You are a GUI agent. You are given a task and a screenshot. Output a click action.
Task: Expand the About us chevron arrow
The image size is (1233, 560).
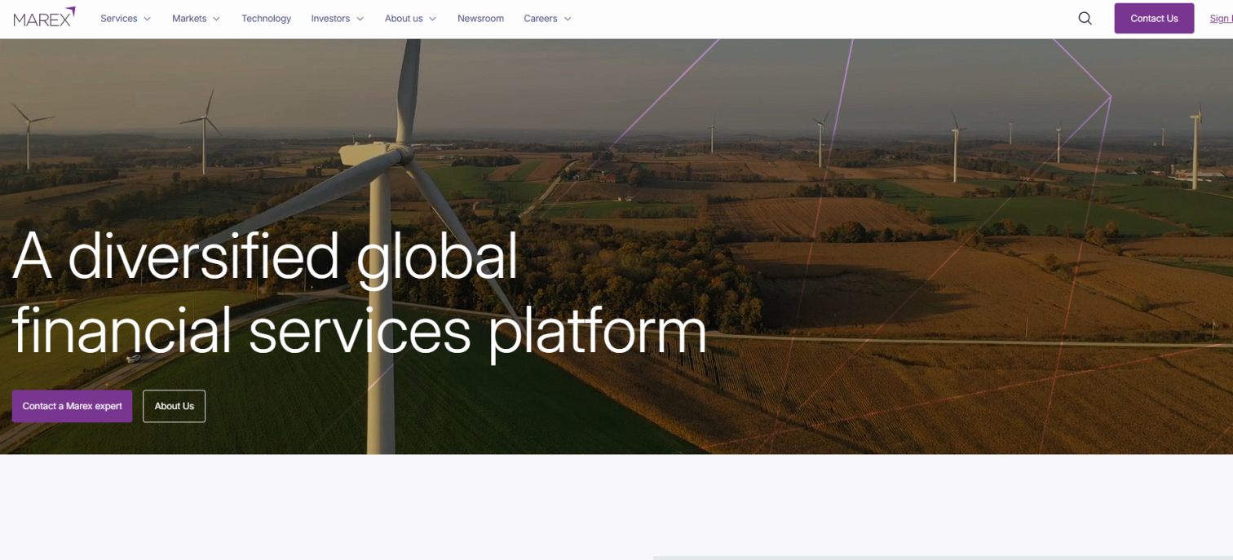click(432, 19)
